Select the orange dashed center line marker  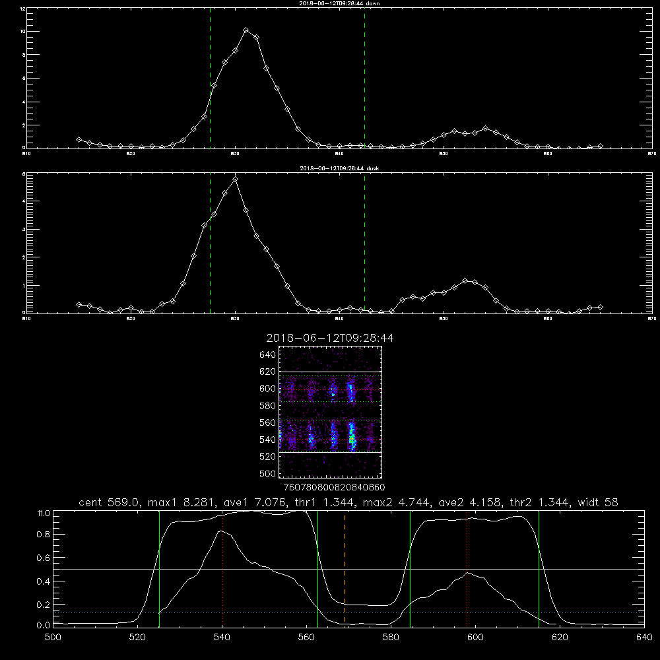345,569
